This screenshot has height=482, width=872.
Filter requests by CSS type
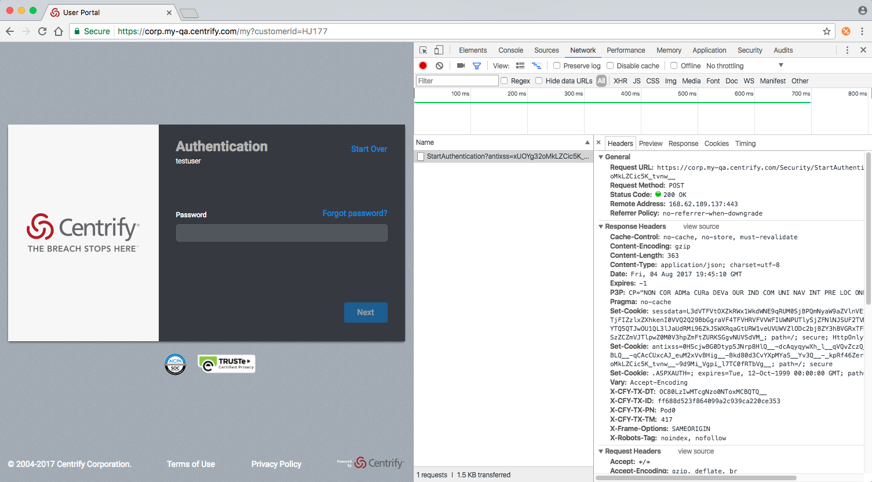pos(652,81)
